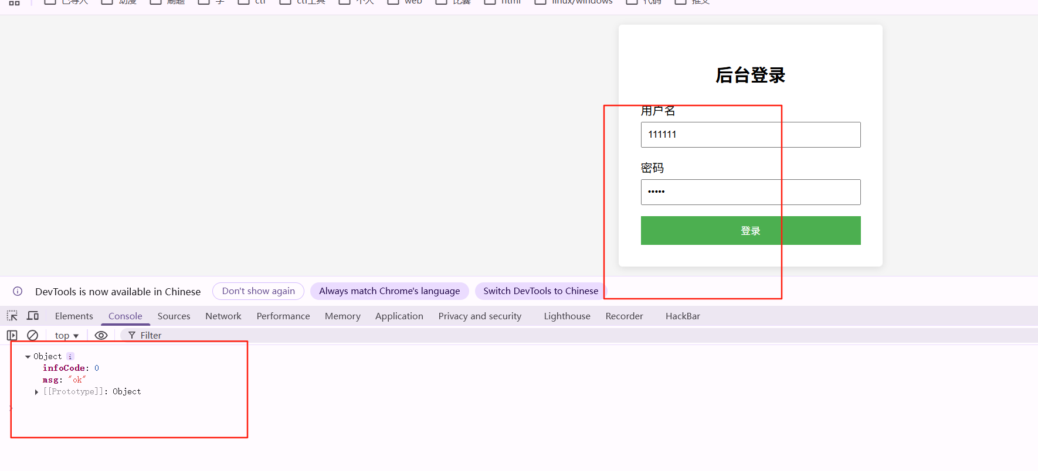Click Switch DevTools to Chinese
Viewport: 1038px width, 471px height.
(541, 291)
